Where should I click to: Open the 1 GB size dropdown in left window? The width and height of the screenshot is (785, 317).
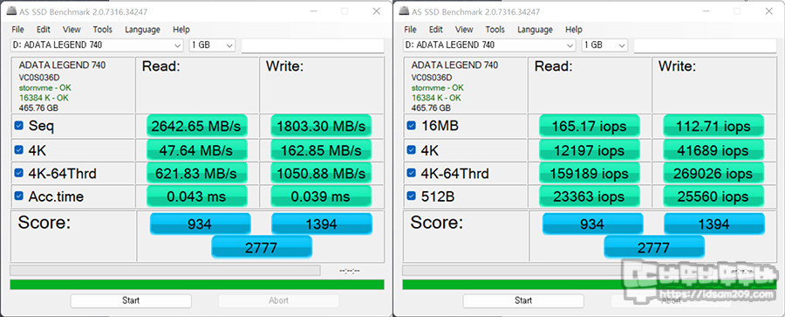[x=212, y=45]
